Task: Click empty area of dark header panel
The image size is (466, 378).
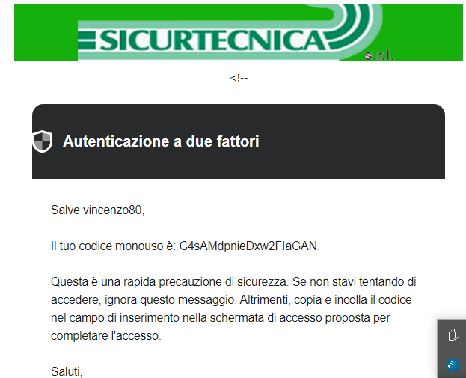Action: [351, 141]
